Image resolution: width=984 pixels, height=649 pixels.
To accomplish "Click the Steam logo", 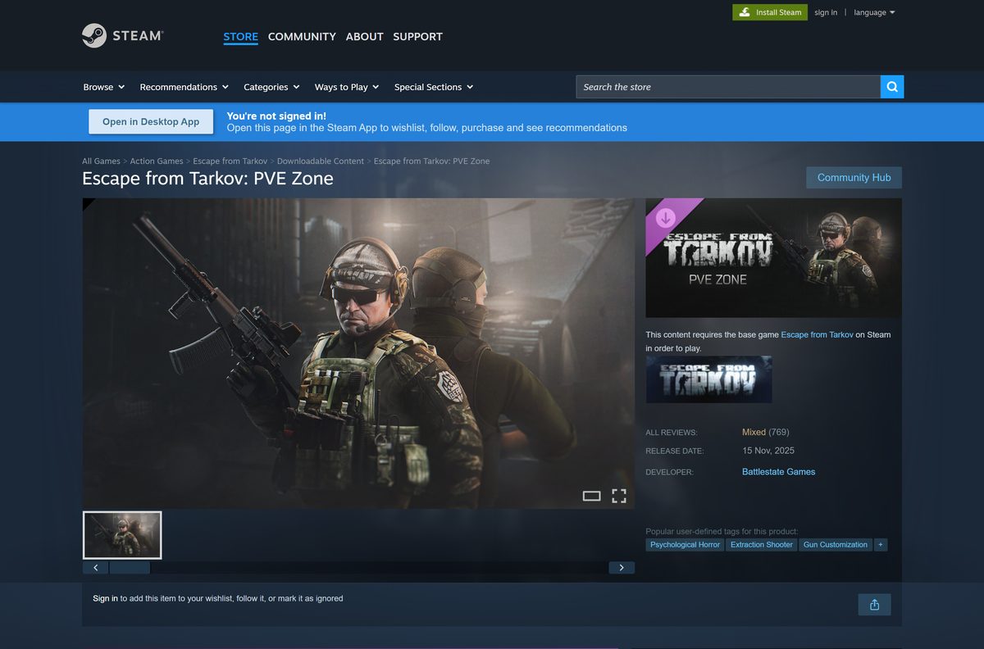I will pos(122,35).
